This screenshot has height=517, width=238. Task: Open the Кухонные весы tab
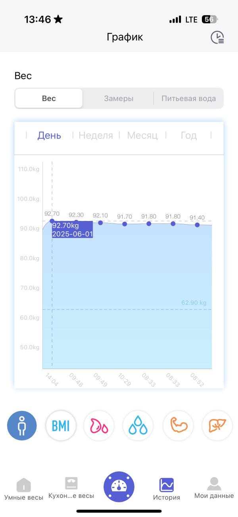tap(71, 488)
